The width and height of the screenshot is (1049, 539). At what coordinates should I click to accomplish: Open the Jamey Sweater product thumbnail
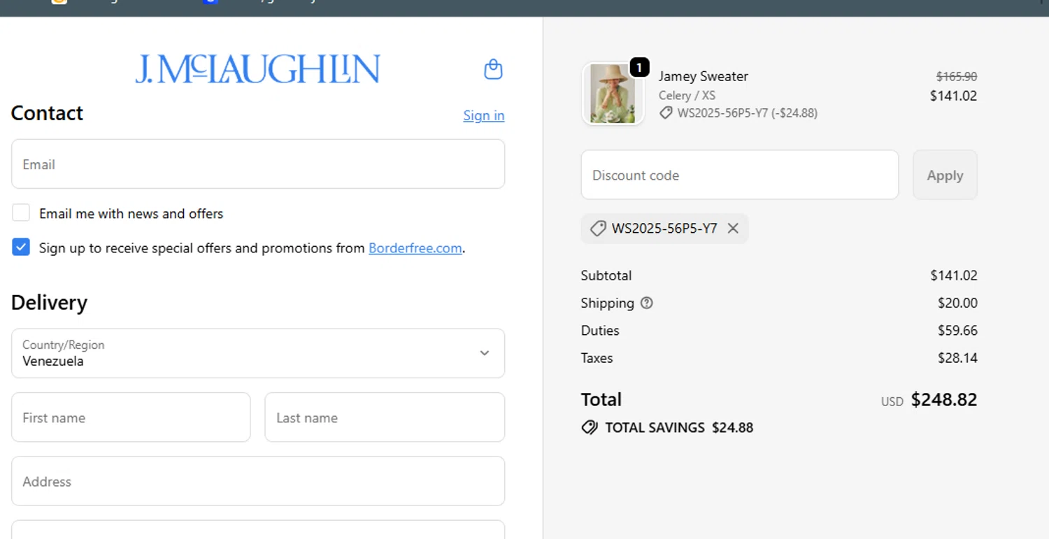(x=612, y=94)
